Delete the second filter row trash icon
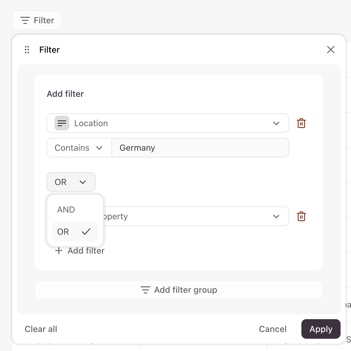Screen dimensions: 351x351 tap(301, 216)
